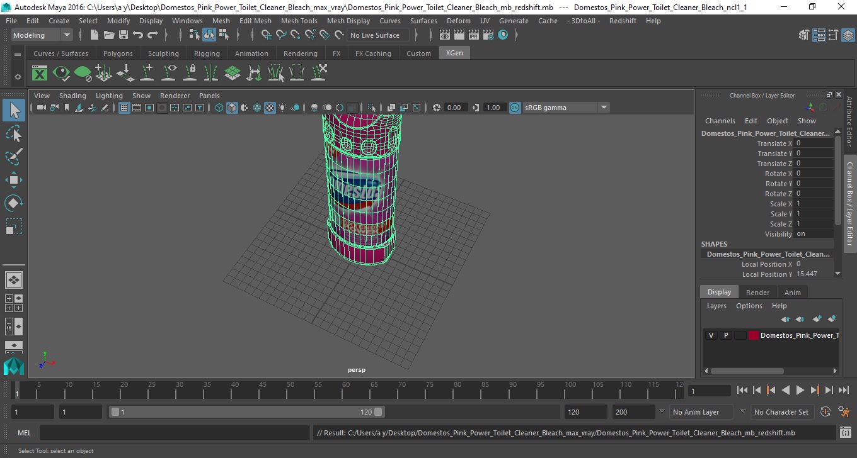Toggle textured display in viewport
857x458 pixels.
[270, 108]
